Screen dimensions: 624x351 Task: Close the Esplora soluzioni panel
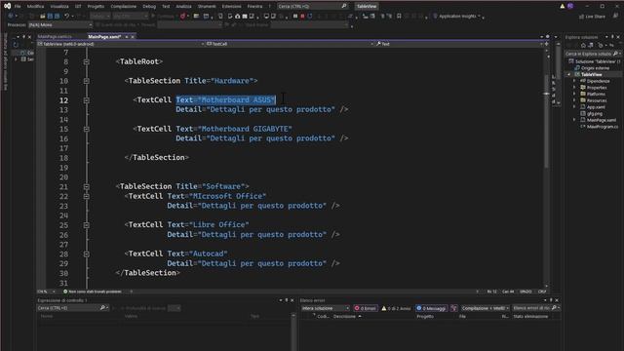pyautogui.click(x=618, y=37)
